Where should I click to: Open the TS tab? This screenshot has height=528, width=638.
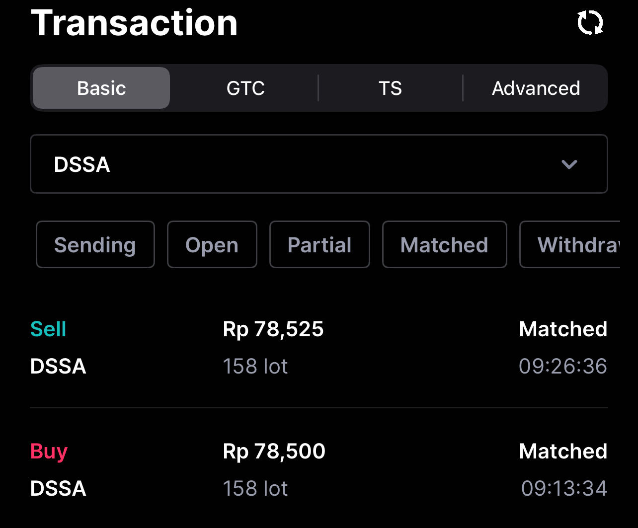pyautogui.click(x=390, y=88)
